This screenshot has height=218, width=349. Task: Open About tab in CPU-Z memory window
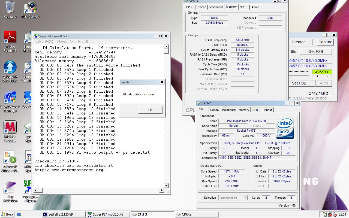point(255,7)
